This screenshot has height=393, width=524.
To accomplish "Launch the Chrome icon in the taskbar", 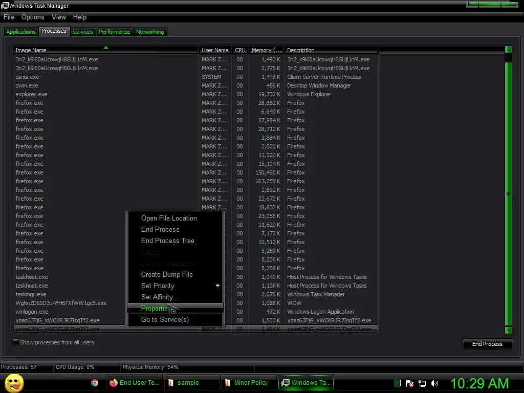I will tap(95, 383).
